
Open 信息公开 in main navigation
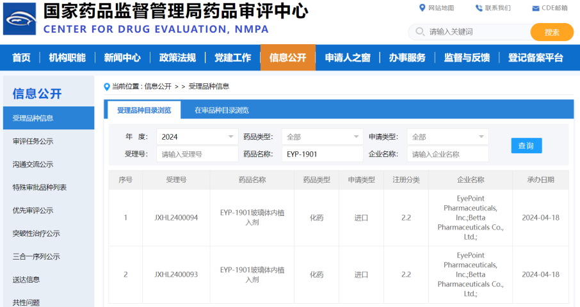tap(287, 58)
